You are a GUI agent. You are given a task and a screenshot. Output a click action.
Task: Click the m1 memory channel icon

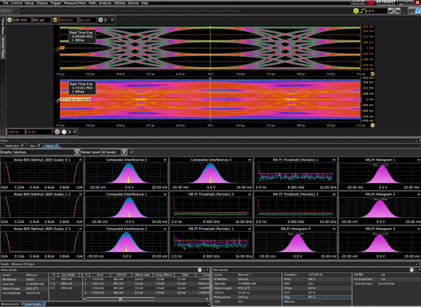point(55,20)
